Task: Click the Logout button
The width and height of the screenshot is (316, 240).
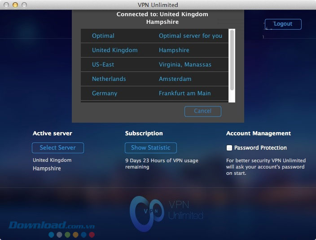Action: point(283,24)
